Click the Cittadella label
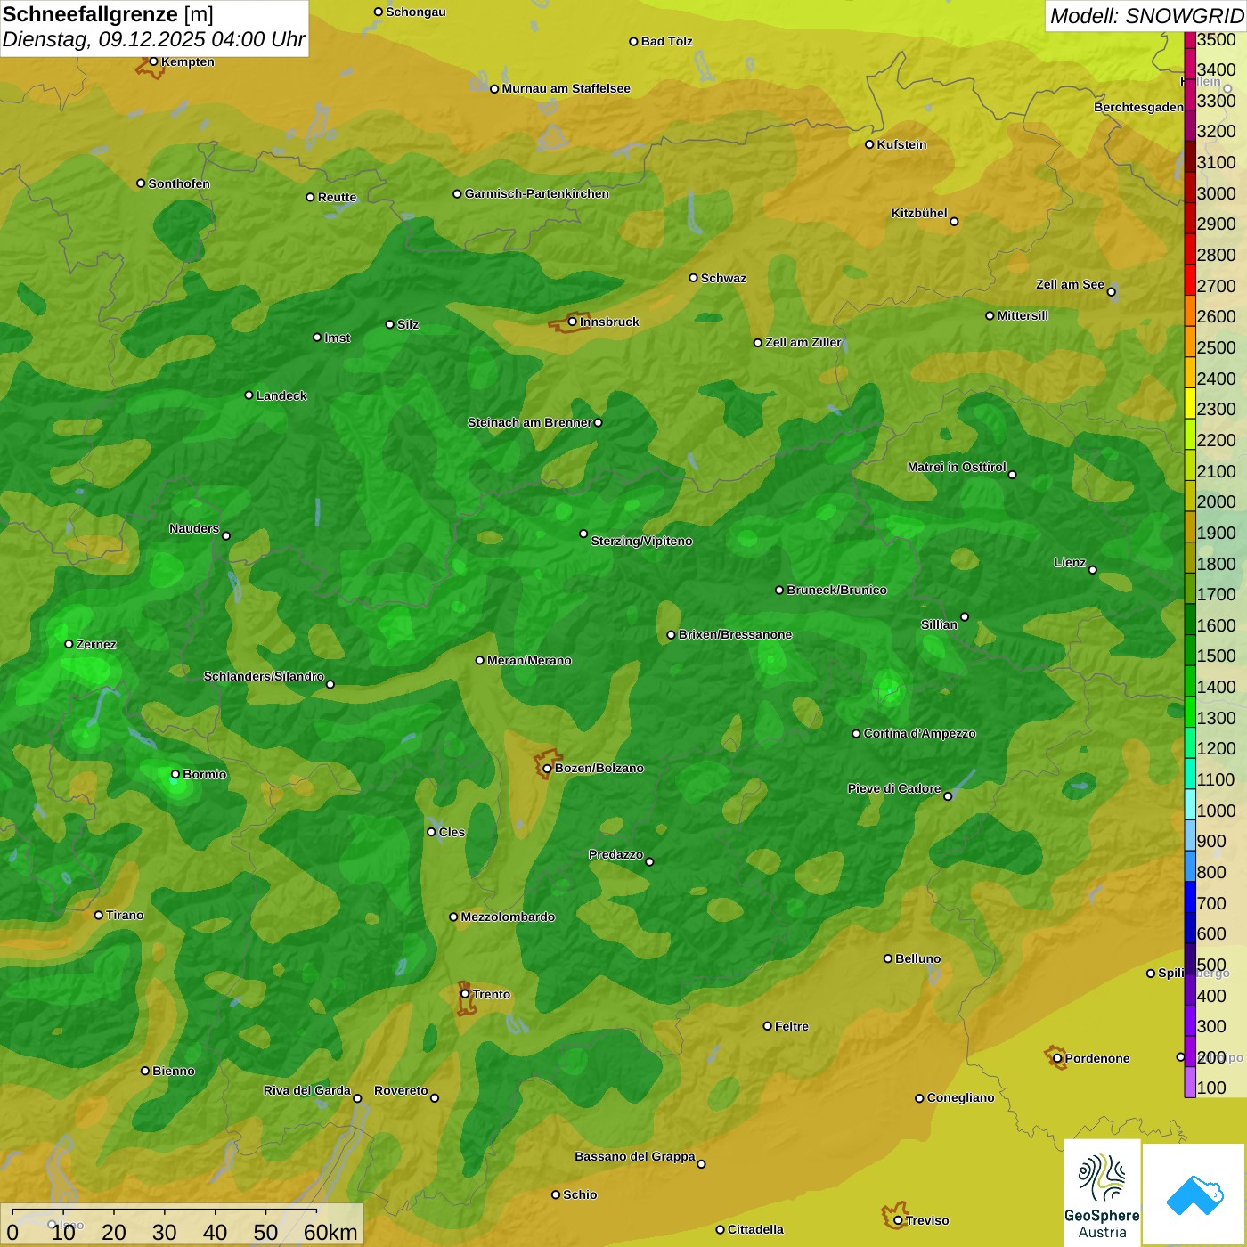 tap(755, 1229)
